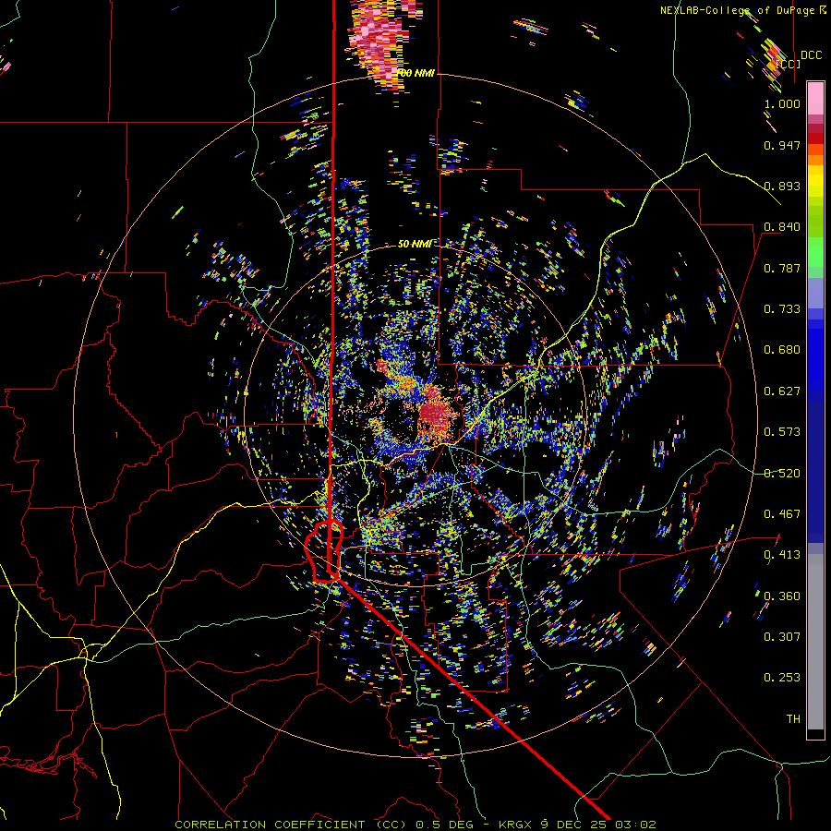831x831 pixels.
Task: Click the 0.733 scale value
Action: coord(782,309)
